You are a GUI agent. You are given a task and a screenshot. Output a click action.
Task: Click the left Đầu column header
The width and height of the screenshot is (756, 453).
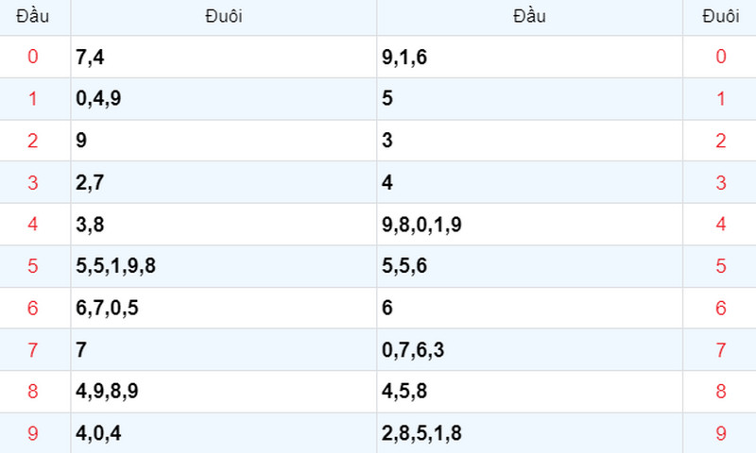[32, 17]
